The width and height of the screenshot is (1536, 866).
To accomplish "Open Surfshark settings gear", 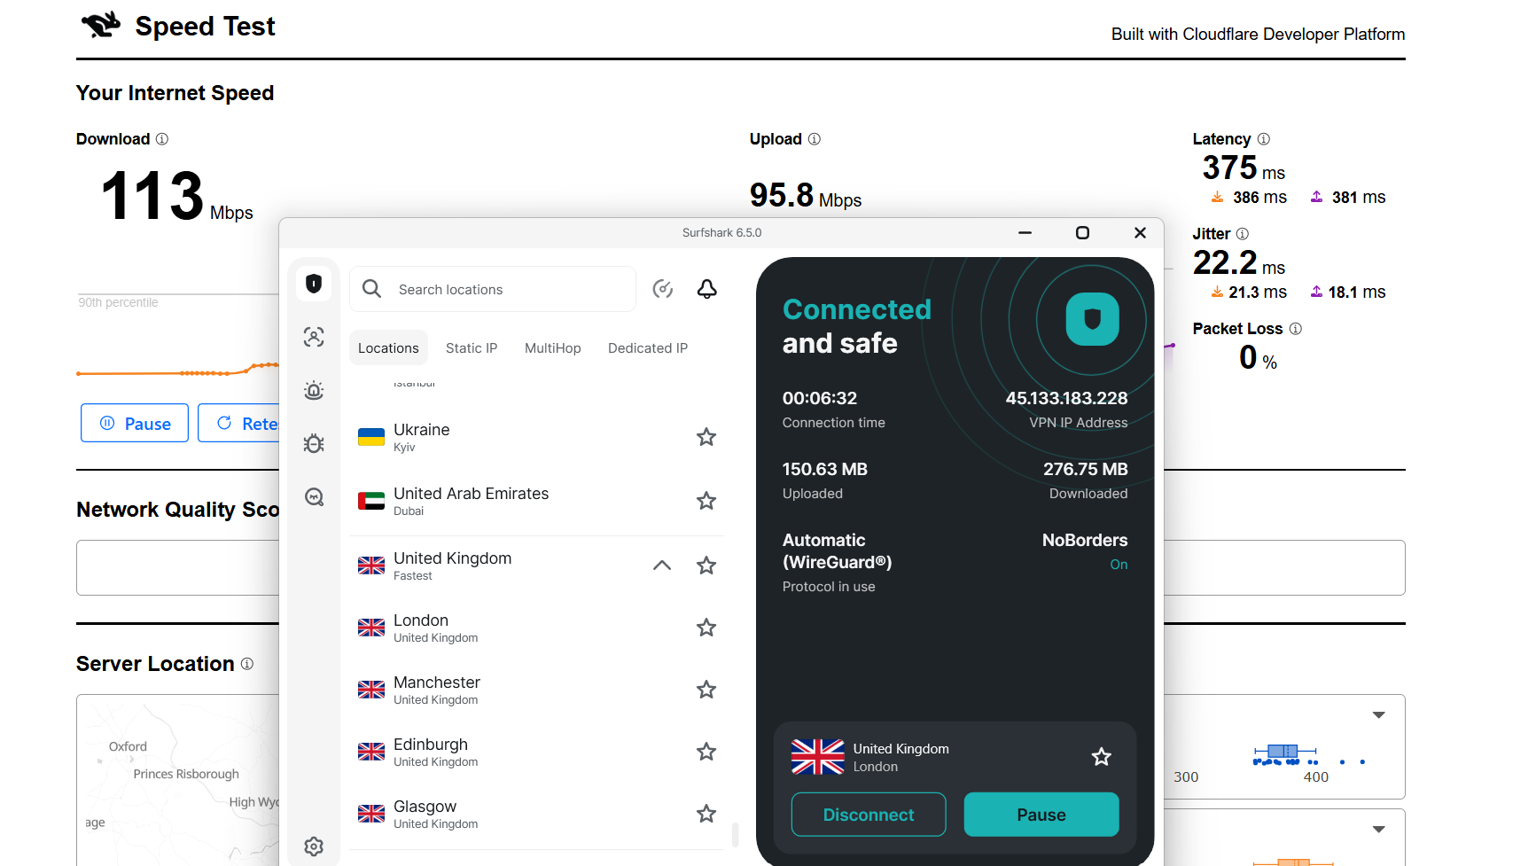I will pyautogui.click(x=314, y=846).
